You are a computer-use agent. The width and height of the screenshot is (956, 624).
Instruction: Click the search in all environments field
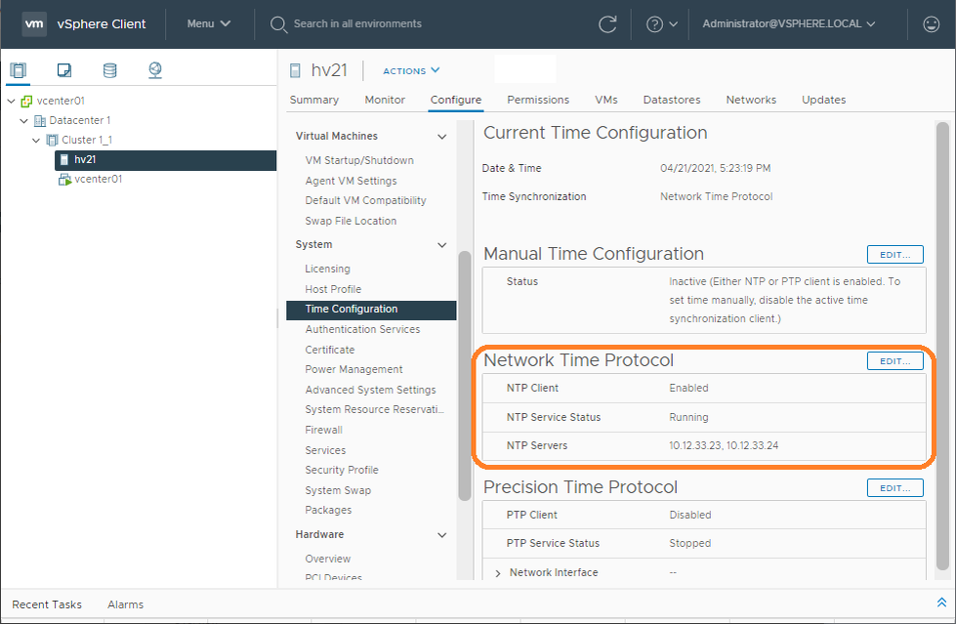[x=357, y=23]
